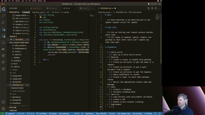
Task: Synchronize changes 0 down 2 up
Action: coord(20,114)
